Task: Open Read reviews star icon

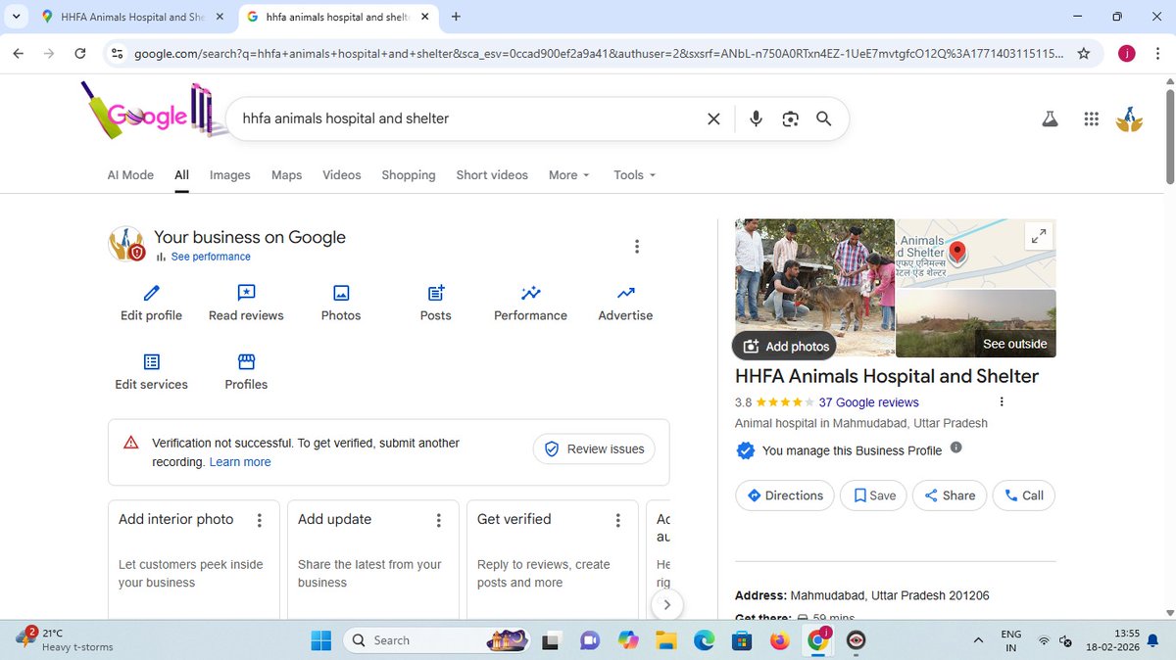Action: pos(246,293)
